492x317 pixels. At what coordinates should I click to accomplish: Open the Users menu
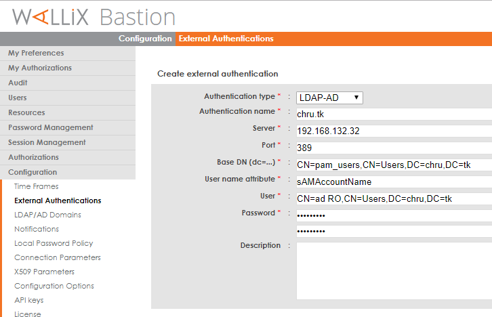(18, 98)
